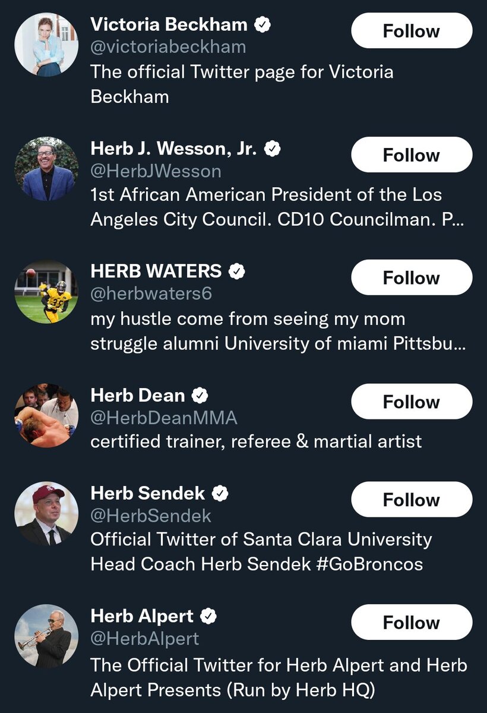Follow Herb Dean's account
487x713 pixels.
click(x=412, y=402)
